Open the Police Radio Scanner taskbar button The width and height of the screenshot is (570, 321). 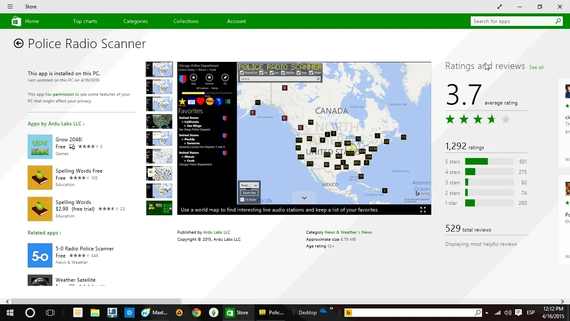272,312
